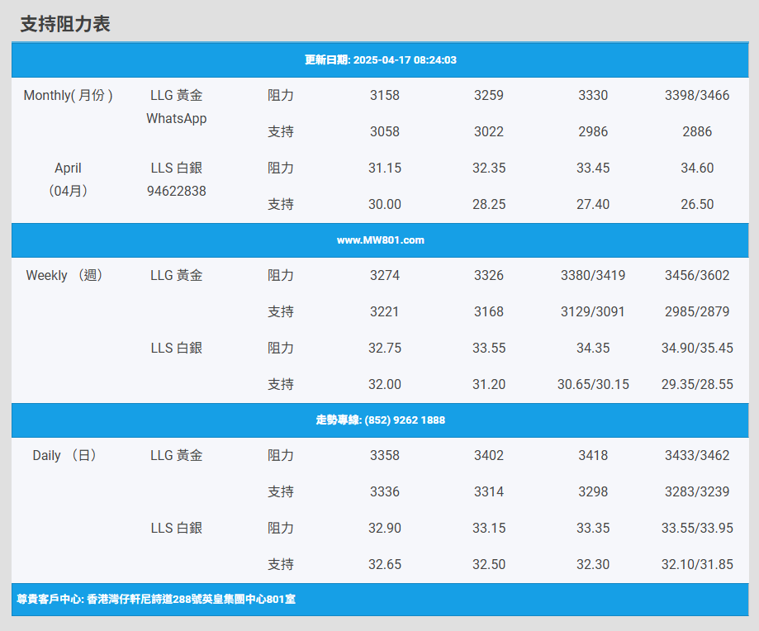This screenshot has width=759, height=631.
Task: Click daily silver support 32.30
Action: pyautogui.click(x=593, y=564)
